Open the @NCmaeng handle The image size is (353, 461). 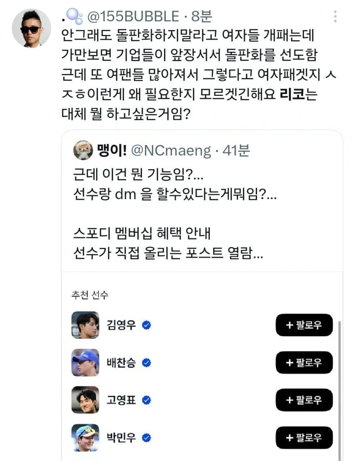click(x=171, y=151)
